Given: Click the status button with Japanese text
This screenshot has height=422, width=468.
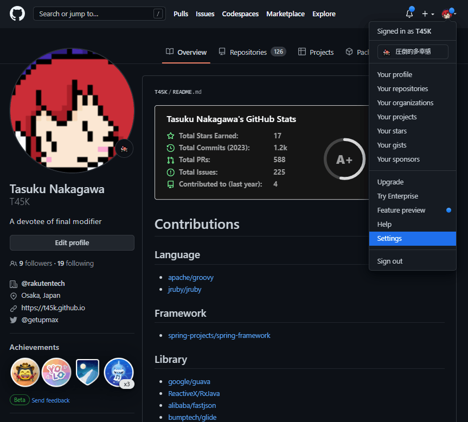Looking at the screenshot, I should [413, 52].
